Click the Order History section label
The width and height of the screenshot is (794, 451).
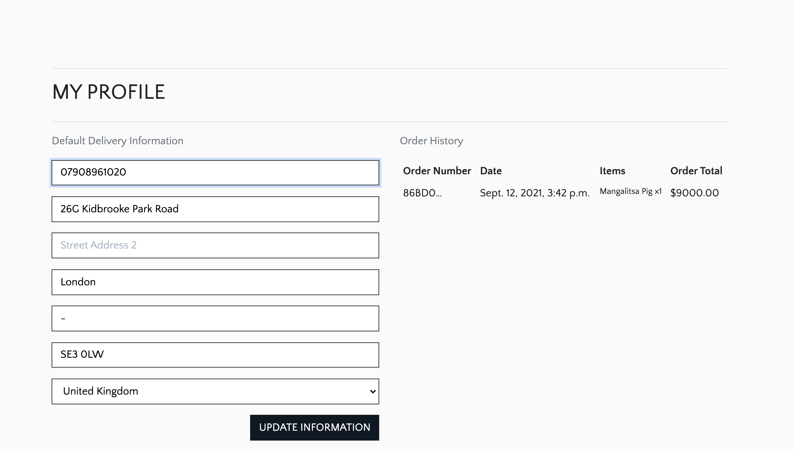(431, 141)
